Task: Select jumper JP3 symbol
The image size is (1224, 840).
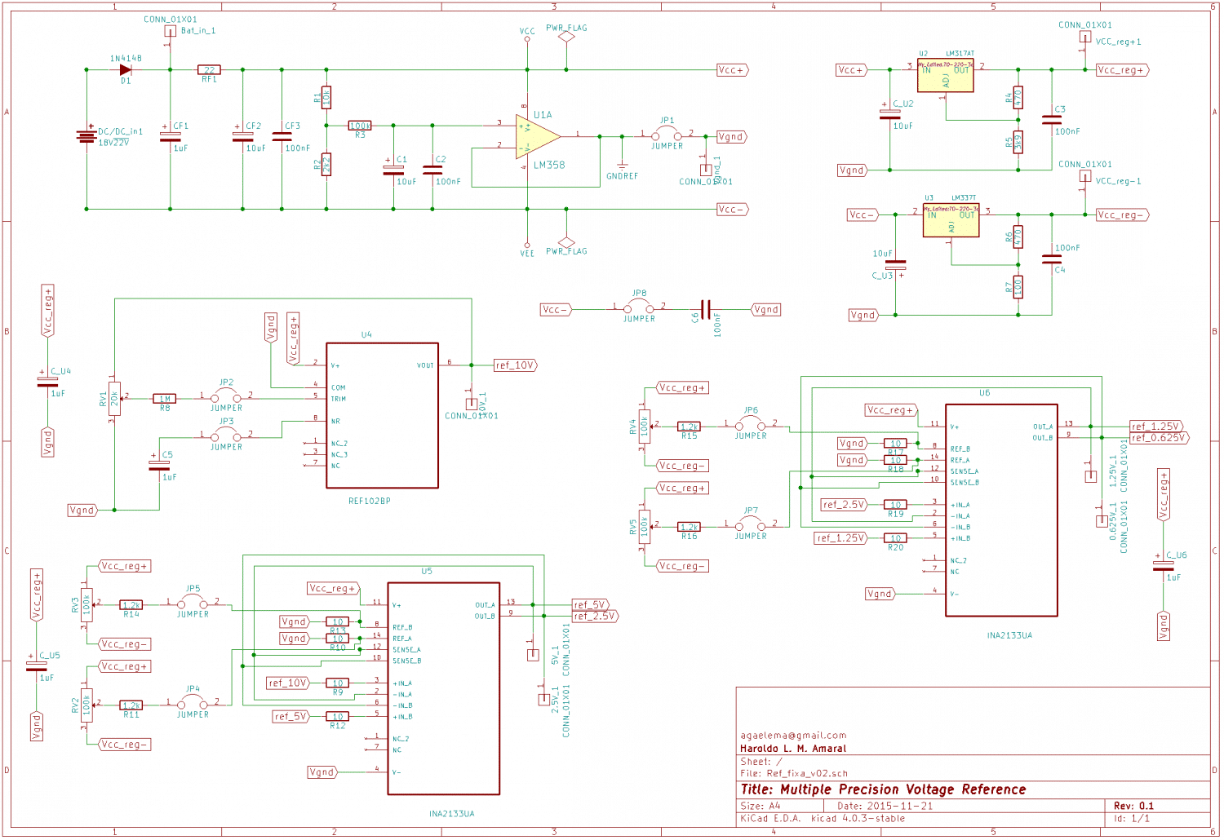Action: (226, 435)
